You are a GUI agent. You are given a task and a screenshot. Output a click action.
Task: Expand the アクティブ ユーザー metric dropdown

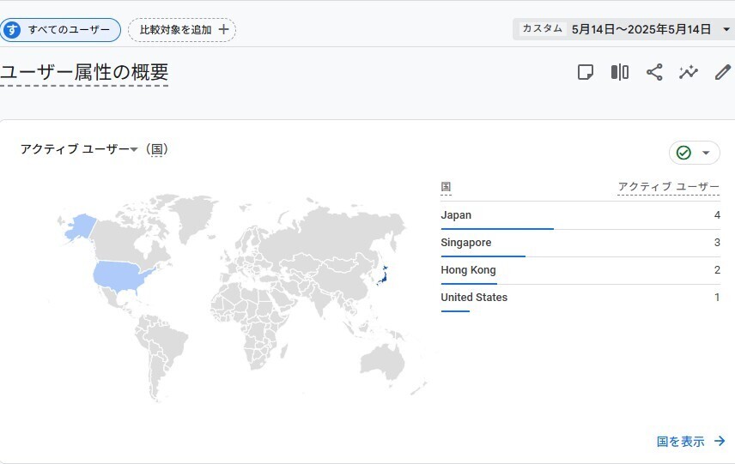tap(134, 150)
